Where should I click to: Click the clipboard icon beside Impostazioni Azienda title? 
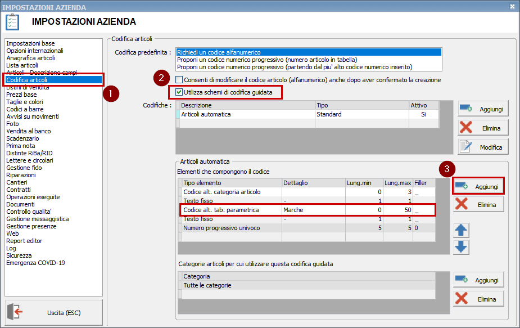[11, 21]
